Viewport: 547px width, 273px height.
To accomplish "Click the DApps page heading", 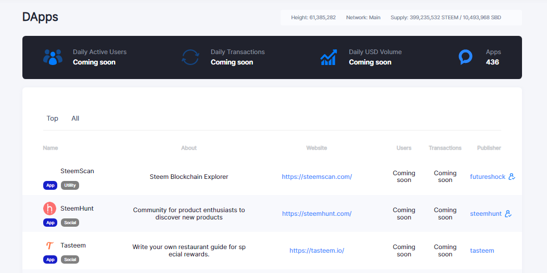I will pyautogui.click(x=40, y=17).
